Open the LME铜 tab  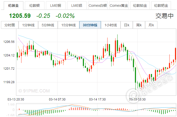click(56, 6)
